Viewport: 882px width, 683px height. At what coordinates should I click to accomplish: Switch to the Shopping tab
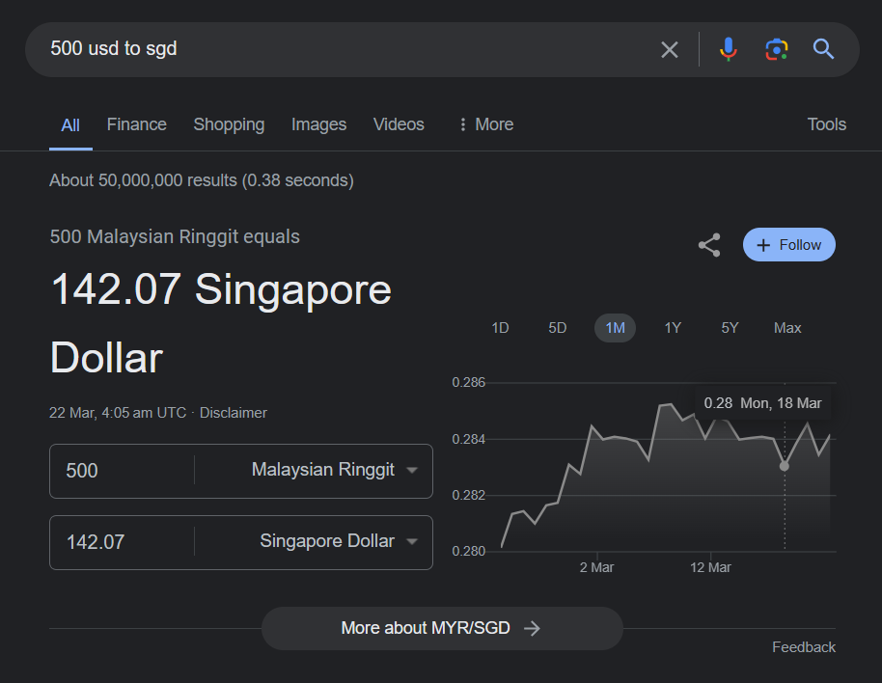point(229,124)
